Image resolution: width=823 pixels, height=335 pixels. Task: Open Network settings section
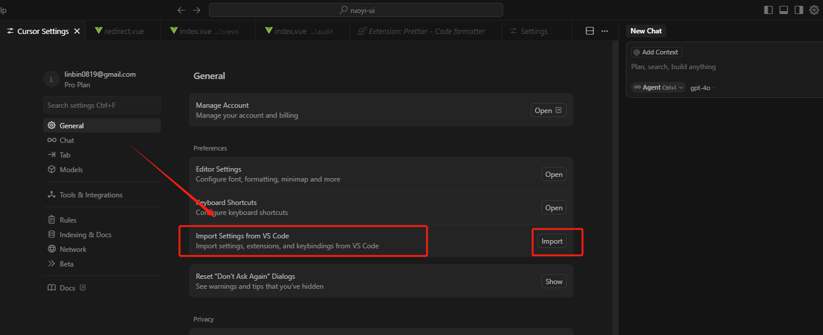pos(102,249)
